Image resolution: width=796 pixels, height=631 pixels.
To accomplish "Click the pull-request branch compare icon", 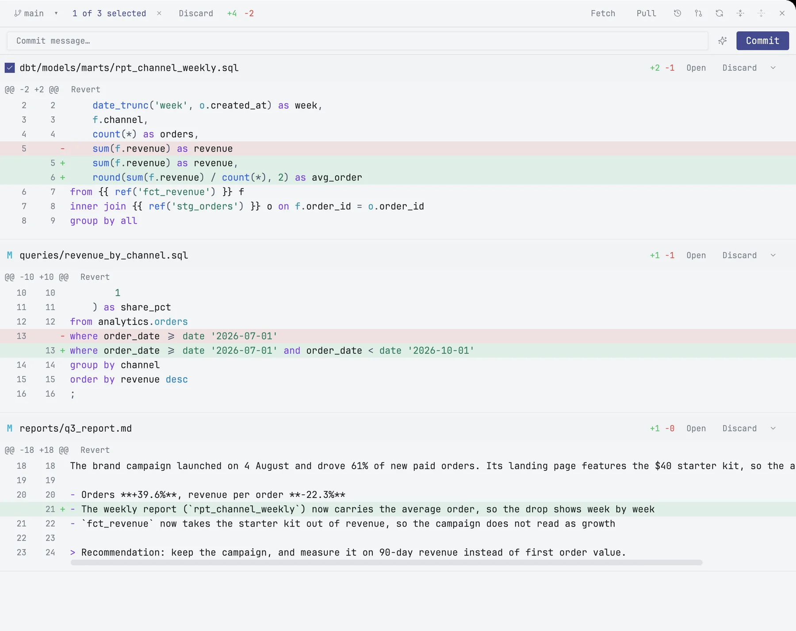I will (x=698, y=13).
